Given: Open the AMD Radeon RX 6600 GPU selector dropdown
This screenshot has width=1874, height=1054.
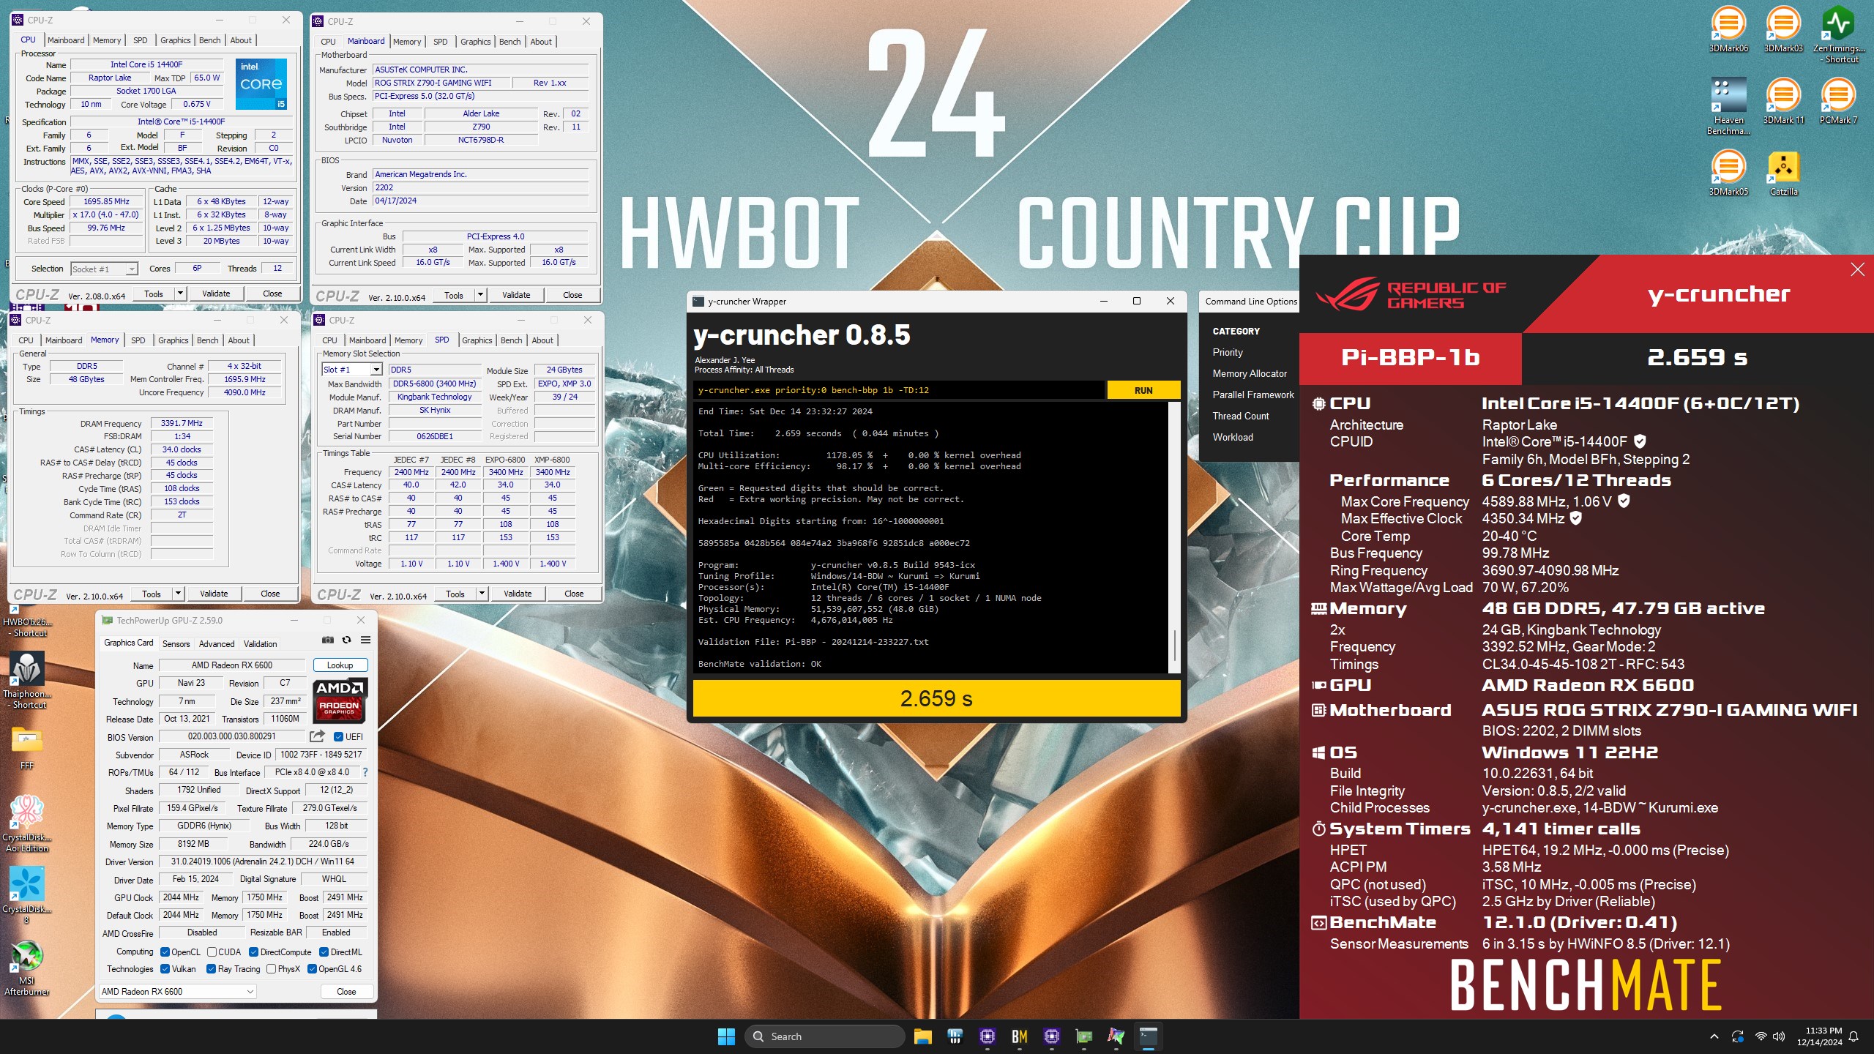Looking at the screenshot, I should [178, 992].
